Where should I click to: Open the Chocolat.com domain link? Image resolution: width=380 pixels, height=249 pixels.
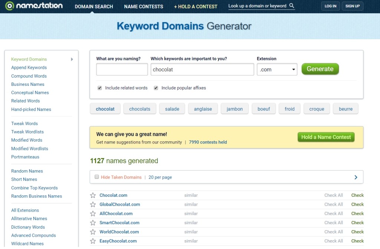[113, 195]
